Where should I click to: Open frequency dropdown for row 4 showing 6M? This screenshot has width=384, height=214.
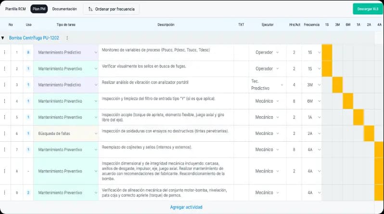pyautogui.click(x=311, y=101)
